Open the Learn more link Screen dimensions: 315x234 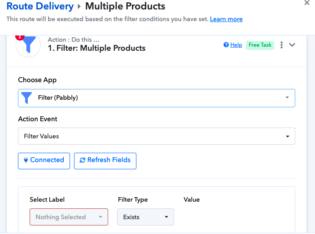coord(226,19)
